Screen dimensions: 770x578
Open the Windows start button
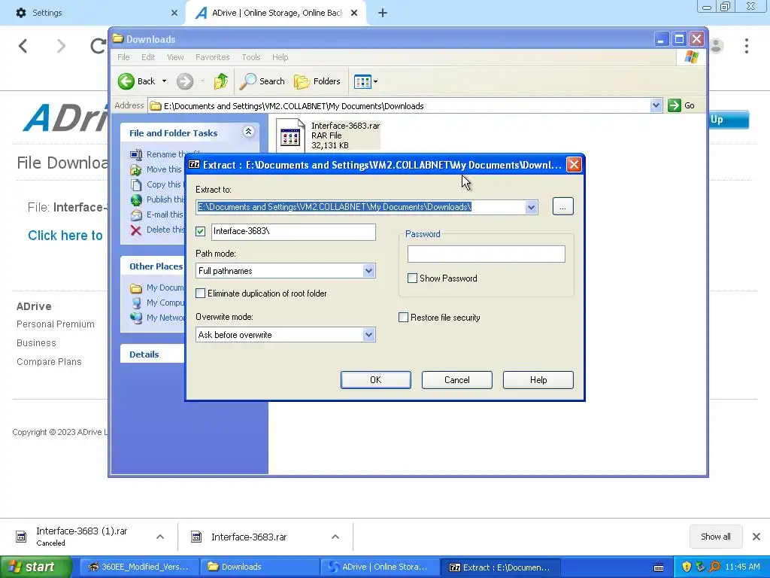(35, 567)
